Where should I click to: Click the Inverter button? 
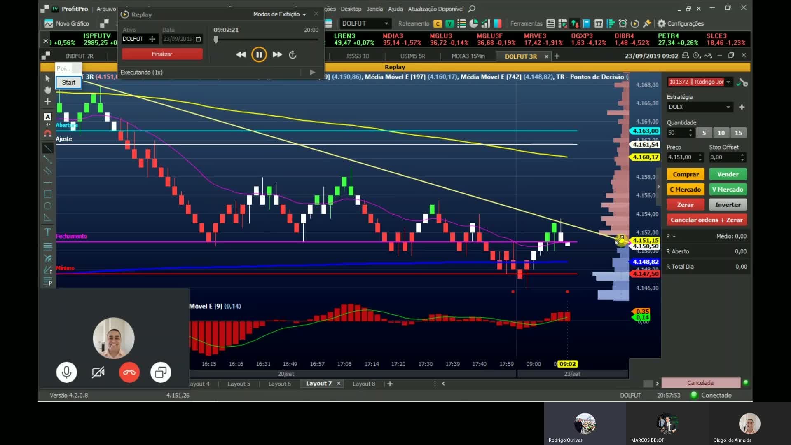coord(728,205)
